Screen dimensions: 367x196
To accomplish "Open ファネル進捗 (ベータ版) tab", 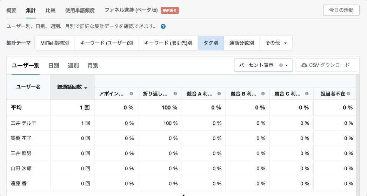I will (x=131, y=10).
